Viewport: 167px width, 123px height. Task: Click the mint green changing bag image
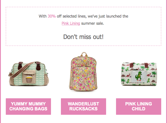click(x=28, y=74)
